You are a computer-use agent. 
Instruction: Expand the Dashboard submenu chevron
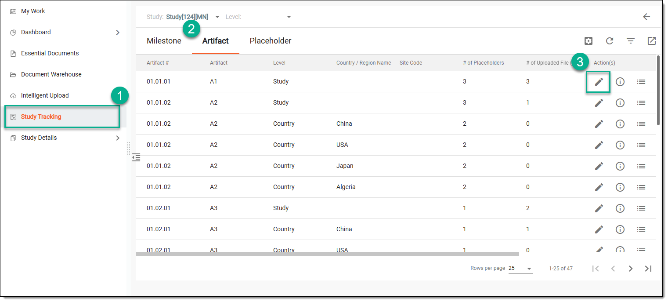[x=117, y=33]
